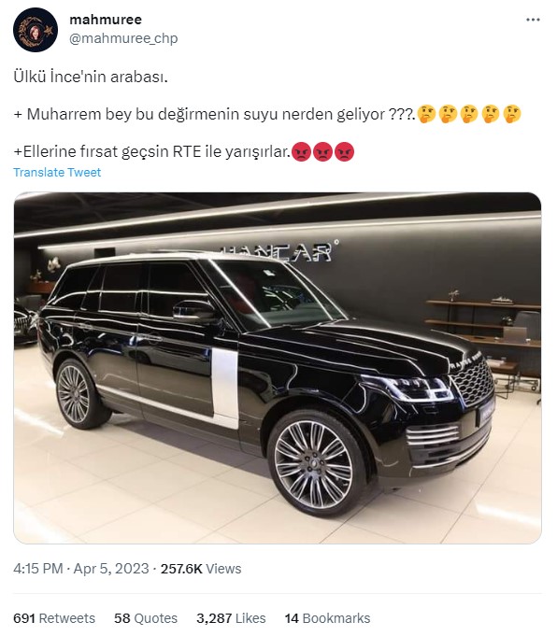Click the tweet text 'Ülkü İnce'nin arabası.'
The image size is (557, 636).
[91, 77]
